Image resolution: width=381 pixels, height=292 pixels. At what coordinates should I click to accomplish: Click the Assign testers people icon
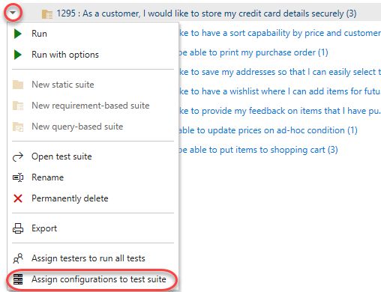[18, 258]
